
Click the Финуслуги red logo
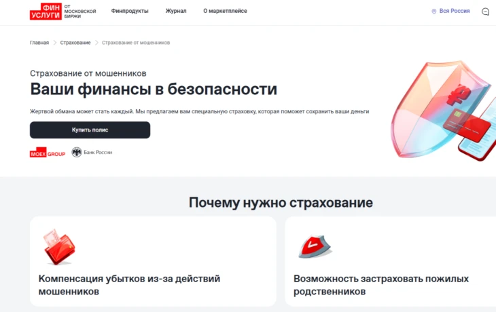point(46,12)
